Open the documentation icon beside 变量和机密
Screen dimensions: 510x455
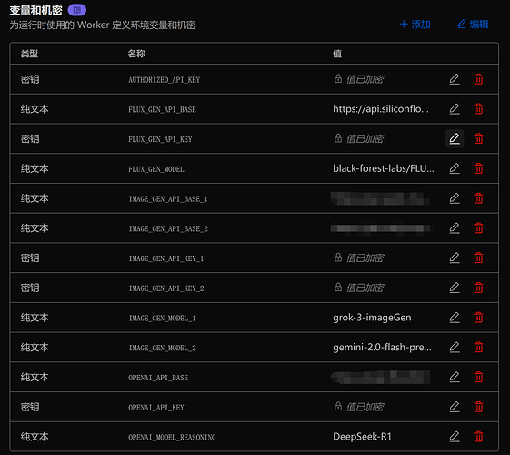[77, 10]
